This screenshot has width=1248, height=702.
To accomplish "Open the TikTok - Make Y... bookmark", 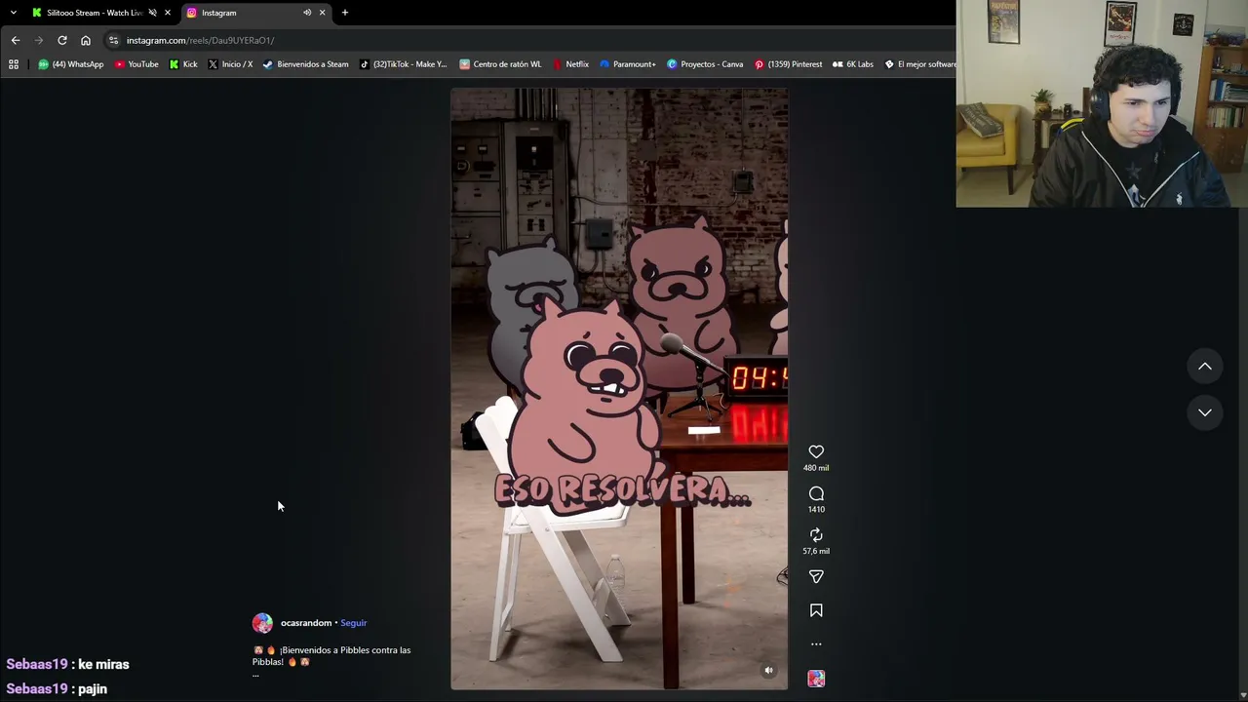I will (x=403, y=64).
